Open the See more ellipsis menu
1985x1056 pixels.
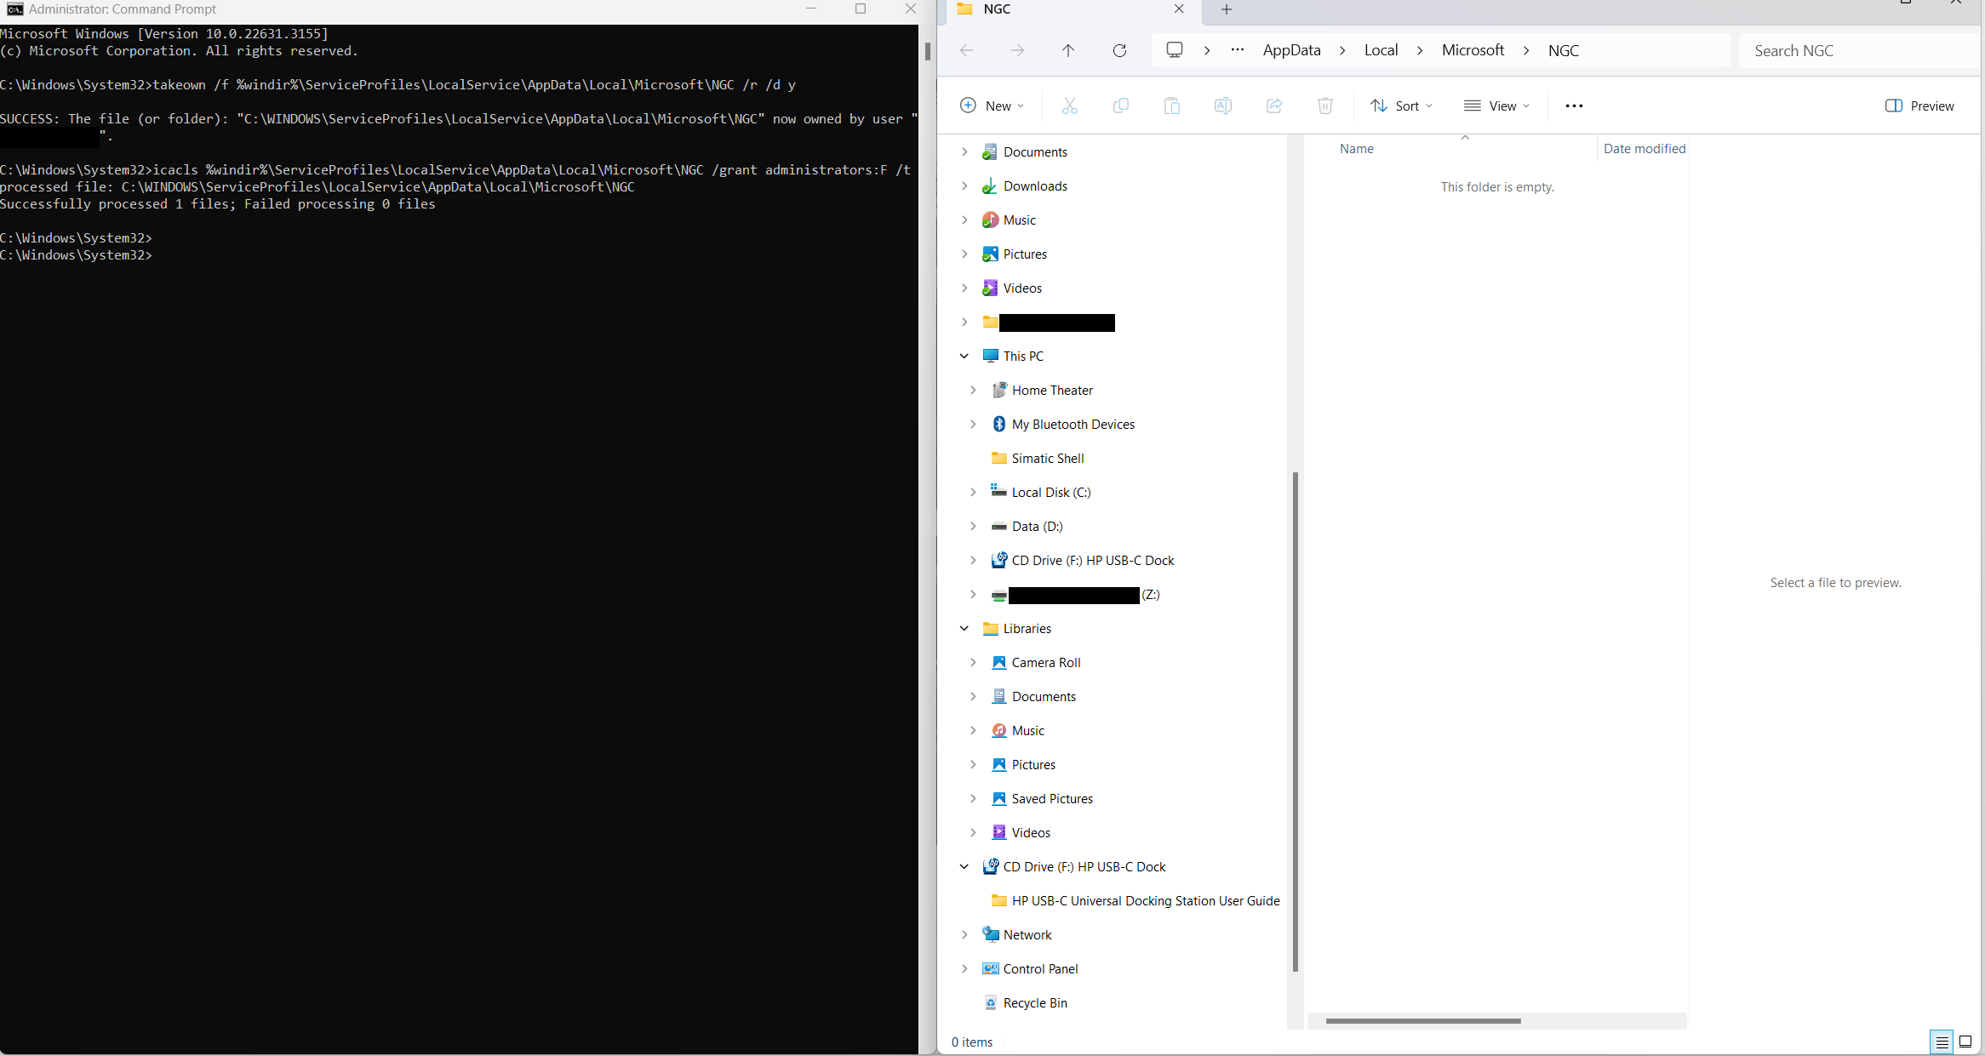click(1574, 106)
